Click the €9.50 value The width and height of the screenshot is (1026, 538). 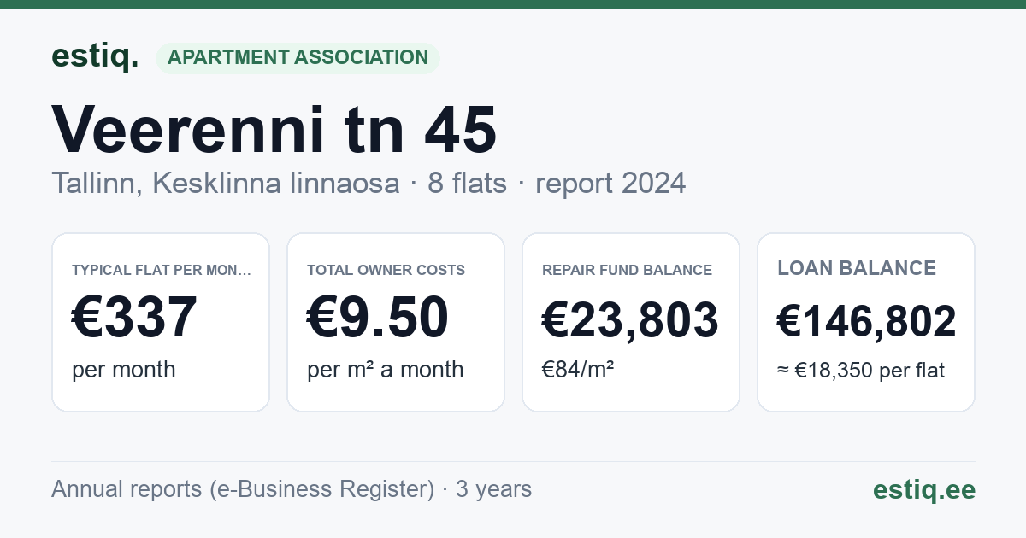click(x=378, y=318)
